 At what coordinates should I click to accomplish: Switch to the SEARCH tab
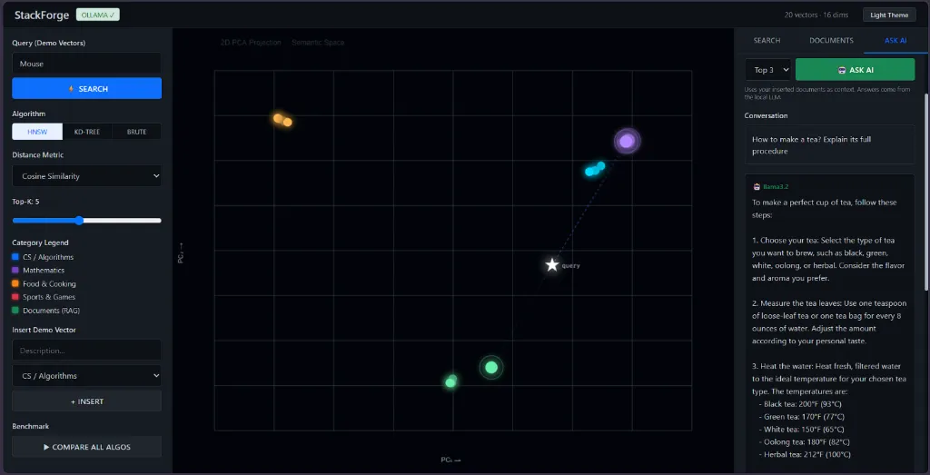[767, 40]
